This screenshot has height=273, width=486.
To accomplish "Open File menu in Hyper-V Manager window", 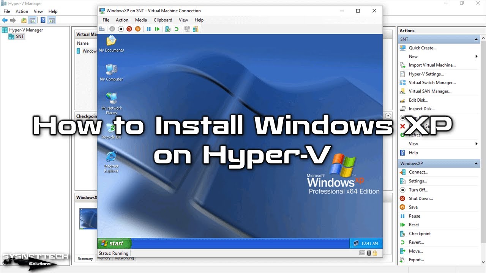I will (x=7, y=11).
